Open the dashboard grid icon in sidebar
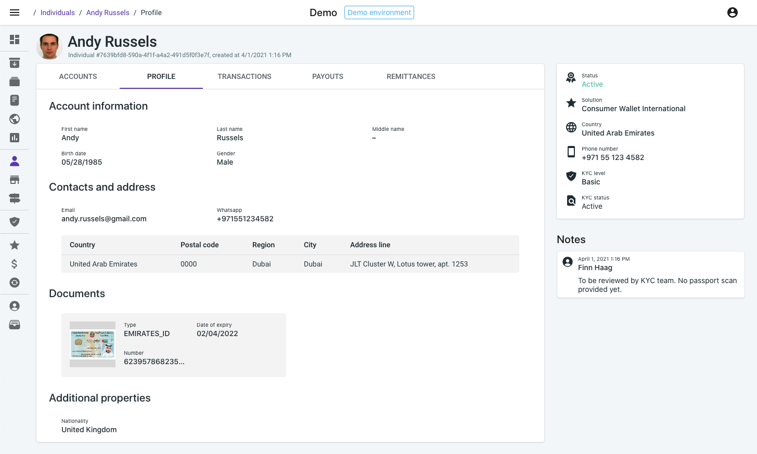Viewport: 757px width, 454px height. point(15,39)
